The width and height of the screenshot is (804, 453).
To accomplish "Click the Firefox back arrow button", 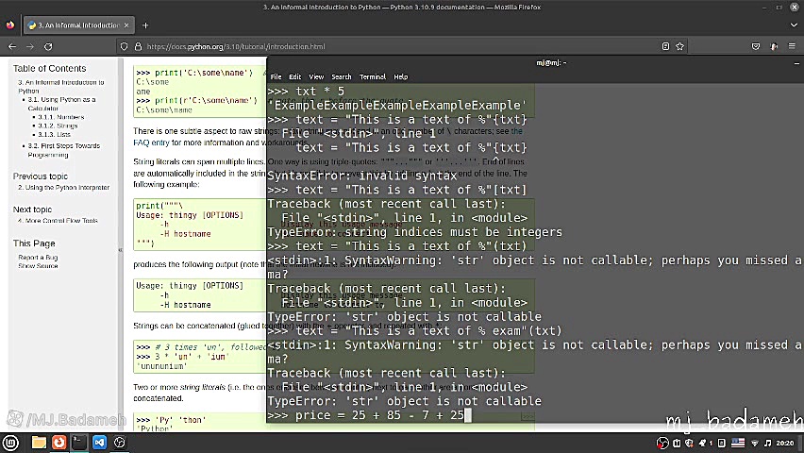I will tap(12, 46).
